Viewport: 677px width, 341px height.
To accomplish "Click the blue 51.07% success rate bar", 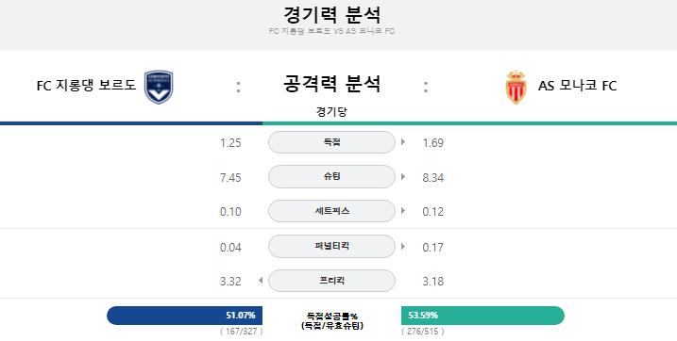I will click(x=184, y=316).
